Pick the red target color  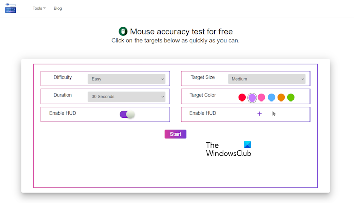tap(242, 97)
